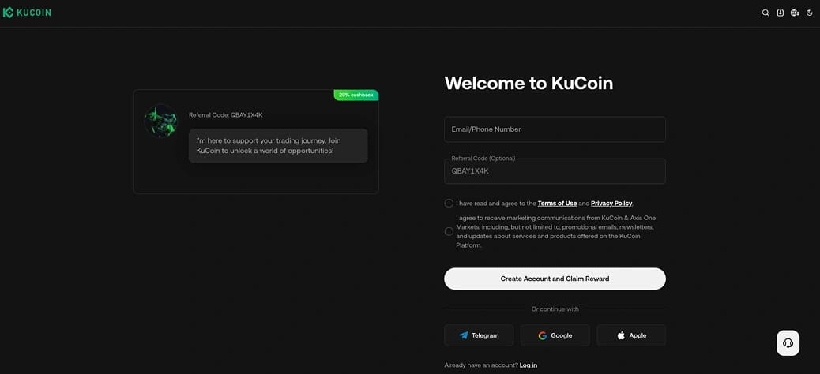Click the 'Already have an account?' text

(x=481, y=365)
